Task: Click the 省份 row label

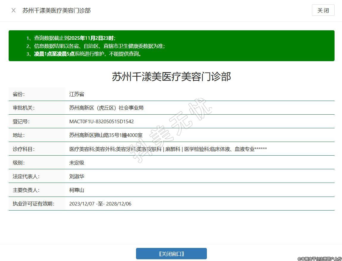Action: click(18, 94)
